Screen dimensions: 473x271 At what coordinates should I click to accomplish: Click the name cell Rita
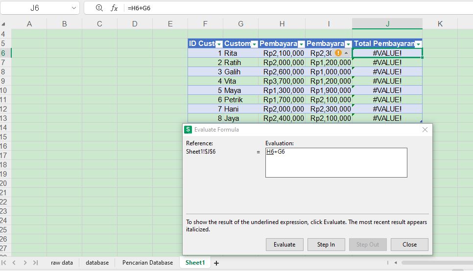coord(241,53)
